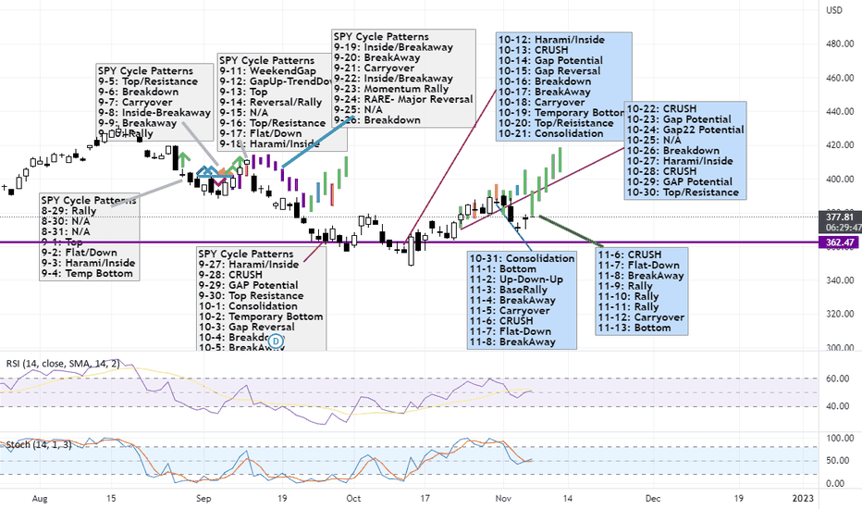
Task: Click the Stoch 50.00 scale label
Action: (x=838, y=461)
